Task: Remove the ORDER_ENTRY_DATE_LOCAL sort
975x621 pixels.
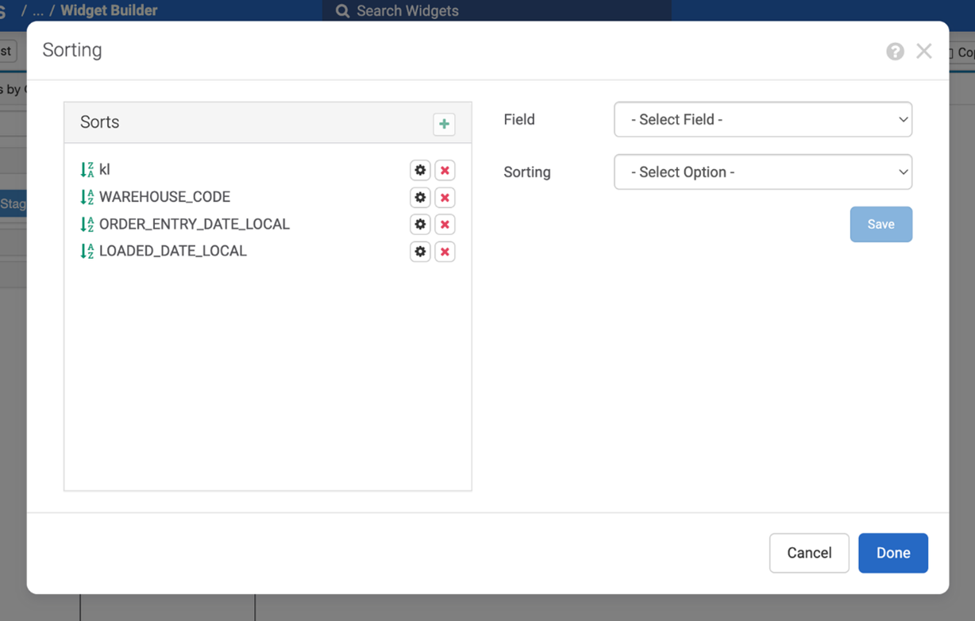Action: click(x=445, y=225)
